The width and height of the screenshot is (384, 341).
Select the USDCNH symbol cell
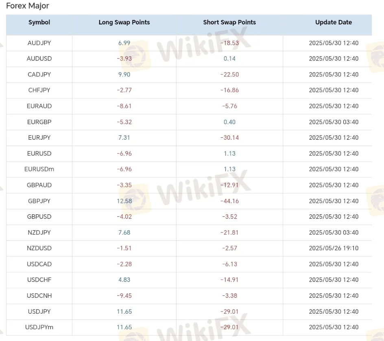[39, 296]
